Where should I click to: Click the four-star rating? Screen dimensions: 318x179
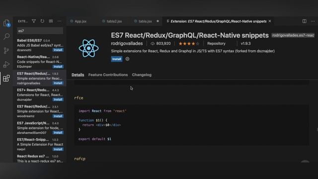click(x=189, y=43)
